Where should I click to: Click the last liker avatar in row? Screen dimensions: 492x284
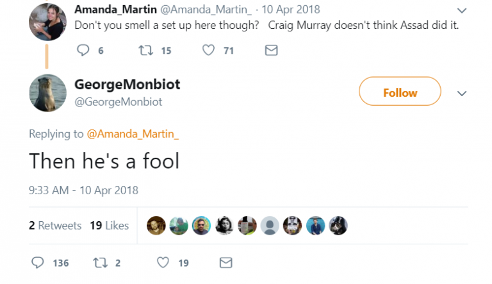(338, 225)
